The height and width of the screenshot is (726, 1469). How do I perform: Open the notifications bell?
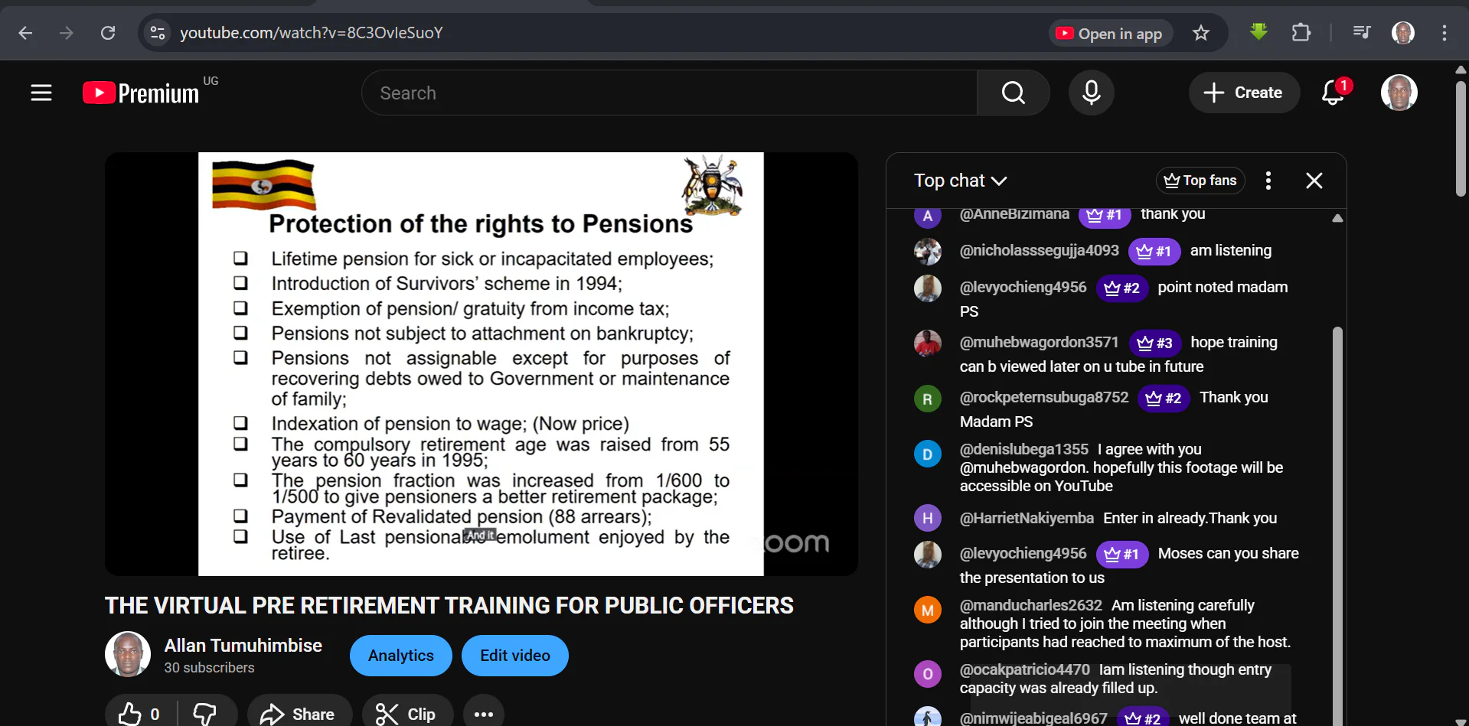click(1333, 93)
